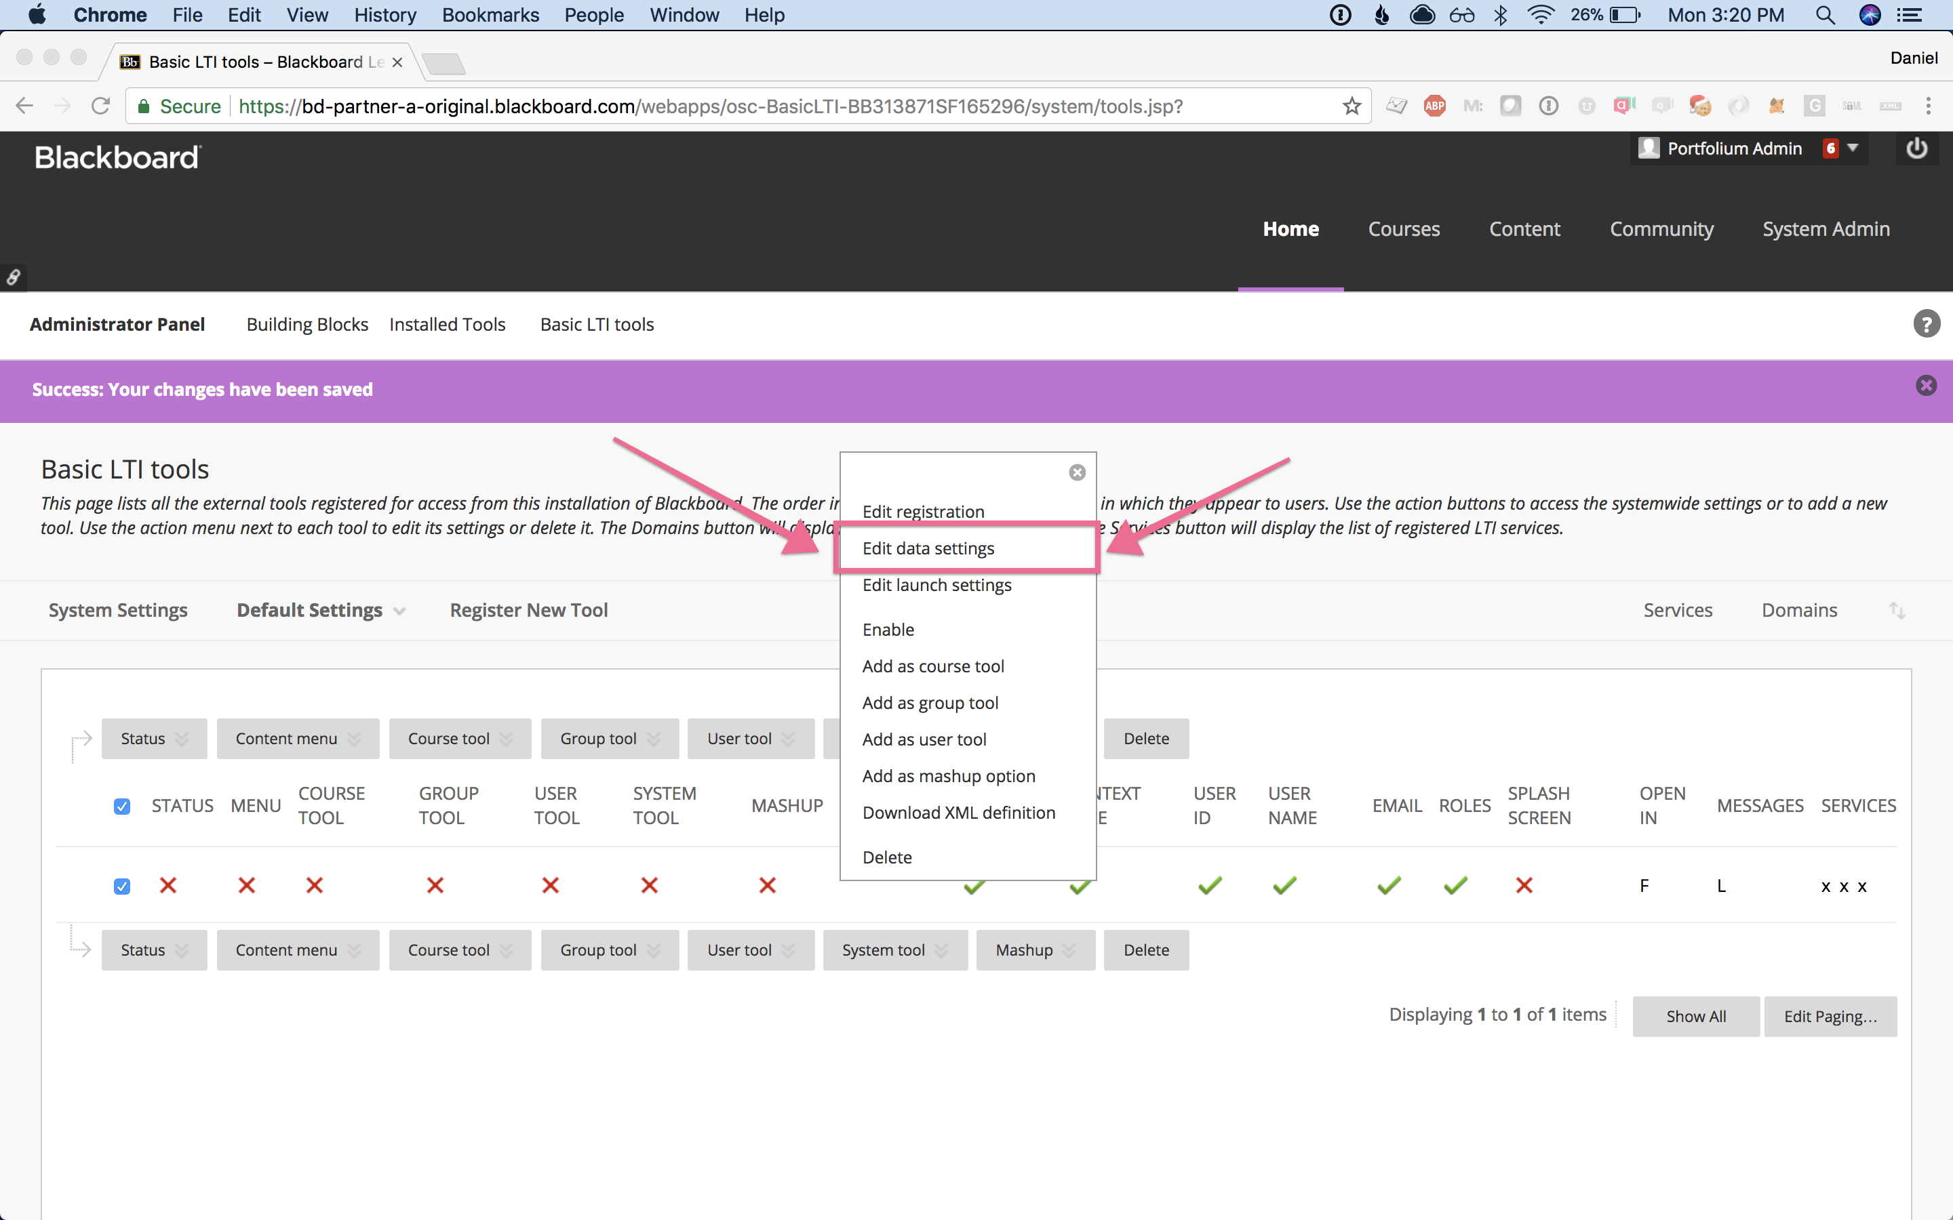Dismiss the success banner with X icon

(1926, 386)
